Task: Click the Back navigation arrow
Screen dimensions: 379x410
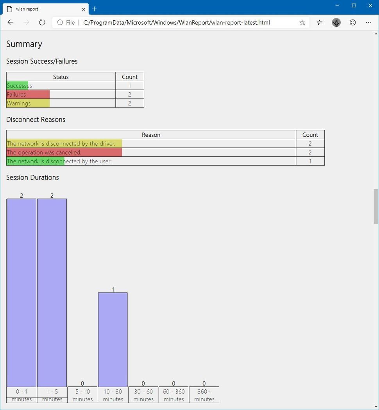Action: [x=10, y=22]
